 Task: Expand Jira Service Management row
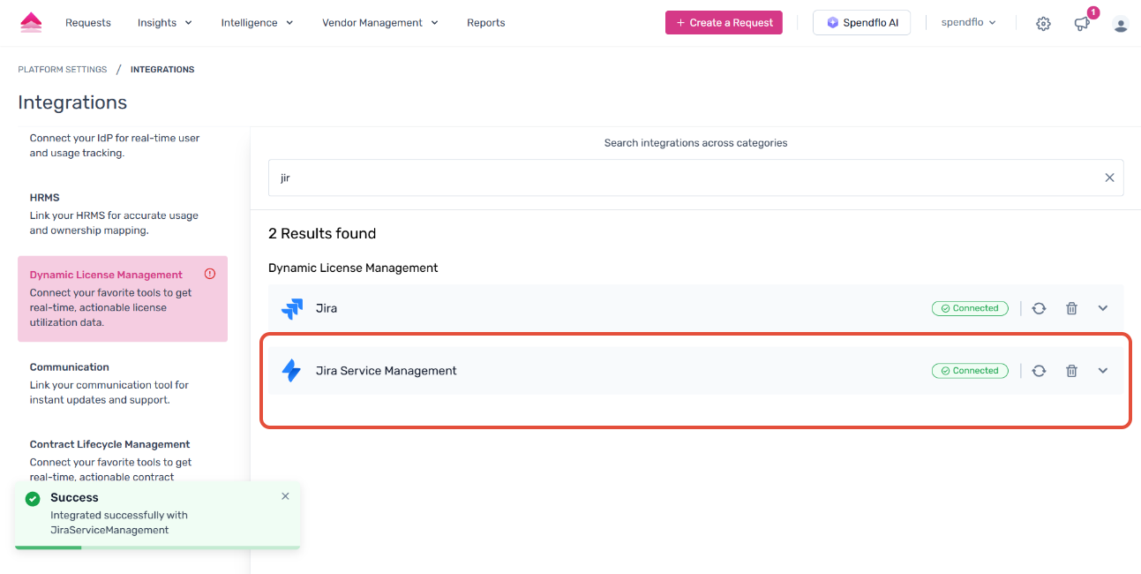click(x=1103, y=371)
